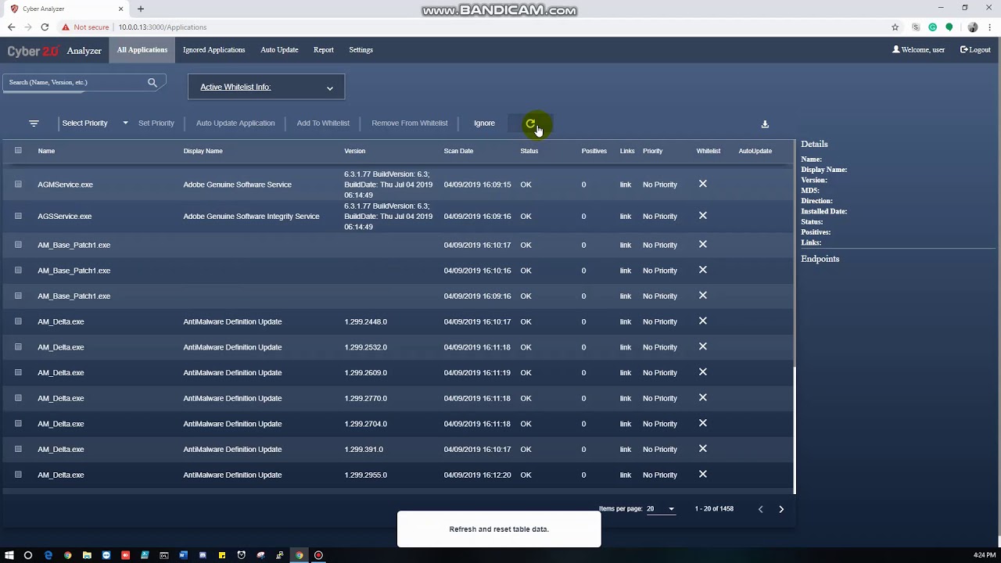Click whitelist X icon for AGSService.exe
This screenshot has height=563, width=1001.
702,216
